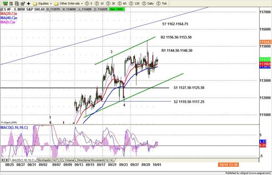
Task: Switch to the Daily interval
Action: pos(148,4)
